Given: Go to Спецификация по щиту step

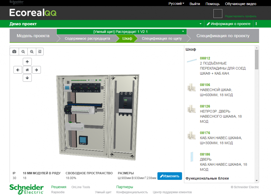Looking at the screenshot, I should tap(162, 39).
